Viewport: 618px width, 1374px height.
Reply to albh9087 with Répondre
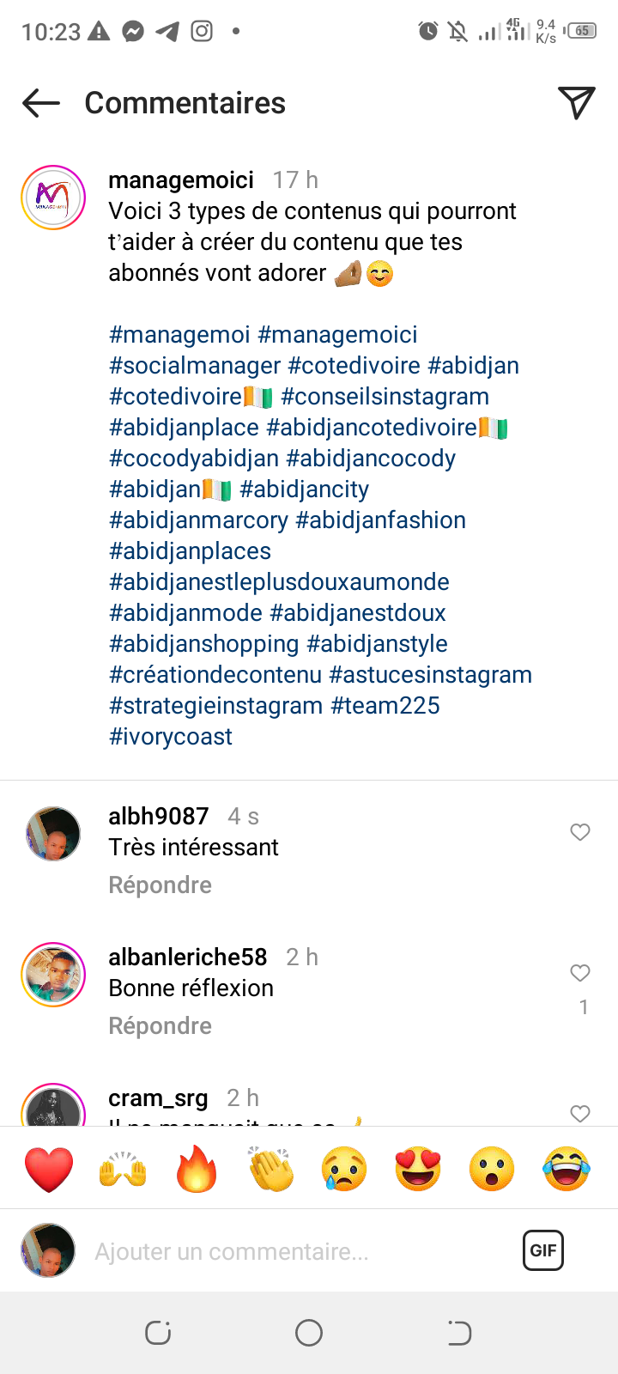pyautogui.click(x=160, y=885)
